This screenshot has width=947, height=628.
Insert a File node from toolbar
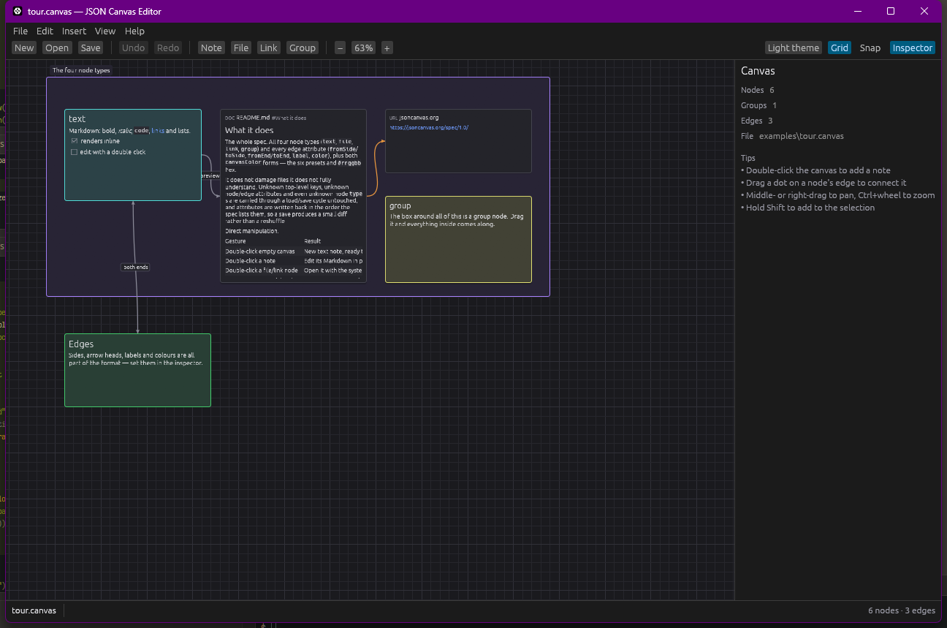[x=241, y=48]
